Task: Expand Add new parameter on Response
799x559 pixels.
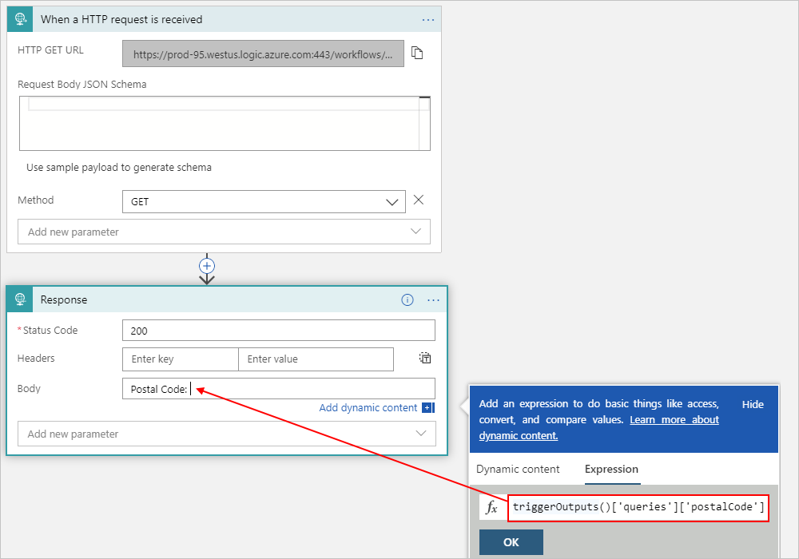Action: (224, 433)
